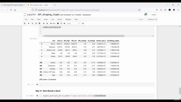Click the Bitcoin cell in the table
181x102 pixels.
tap(53, 44)
